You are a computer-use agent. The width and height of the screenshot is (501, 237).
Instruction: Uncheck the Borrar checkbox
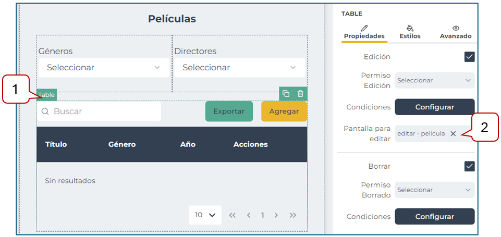point(469,166)
